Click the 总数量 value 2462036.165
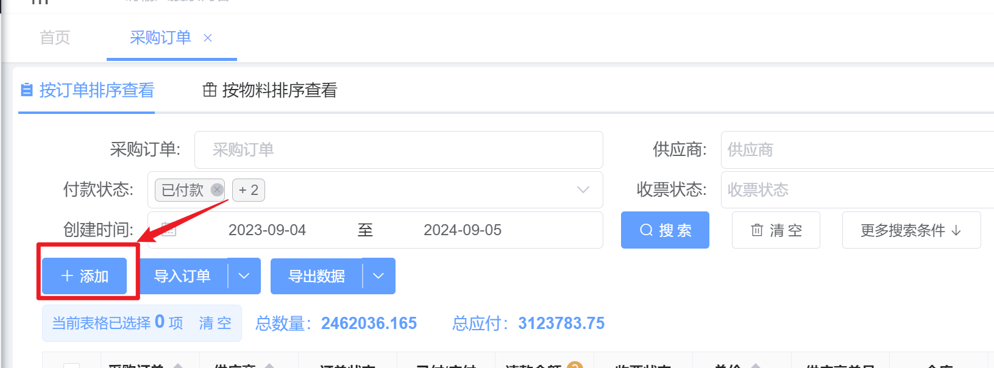 coord(369,323)
